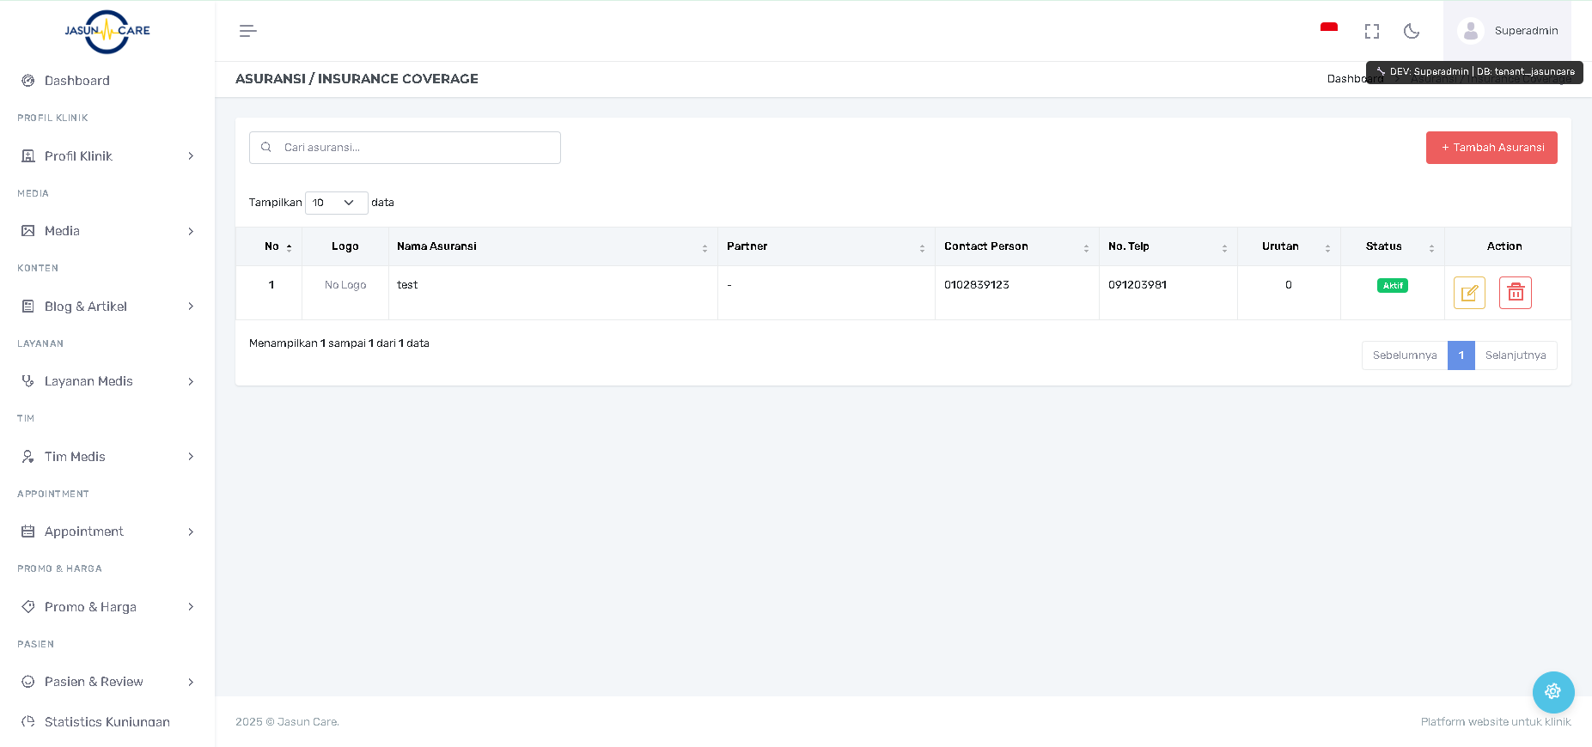Open the rows per page dropdown
Image resolution: width=1592 pixels, height=747 pixels.
click(336, 203)
